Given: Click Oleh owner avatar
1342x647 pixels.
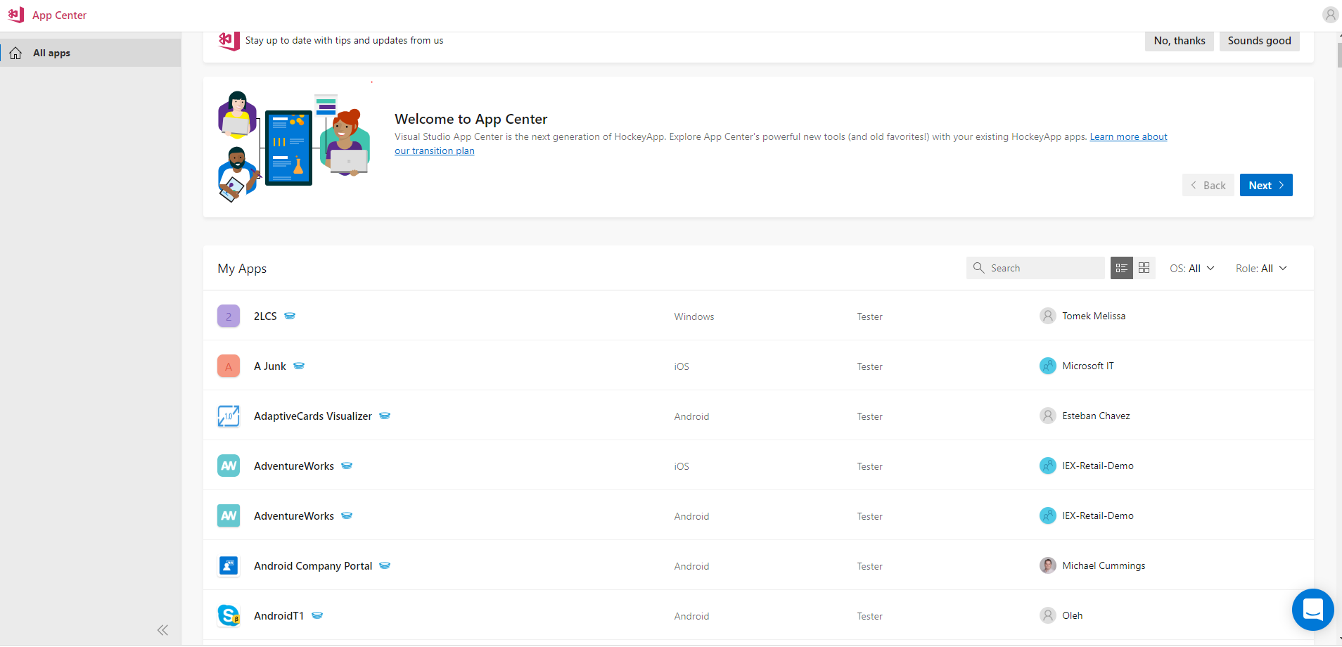Looking at the screenshot, I should (1048, 615).
